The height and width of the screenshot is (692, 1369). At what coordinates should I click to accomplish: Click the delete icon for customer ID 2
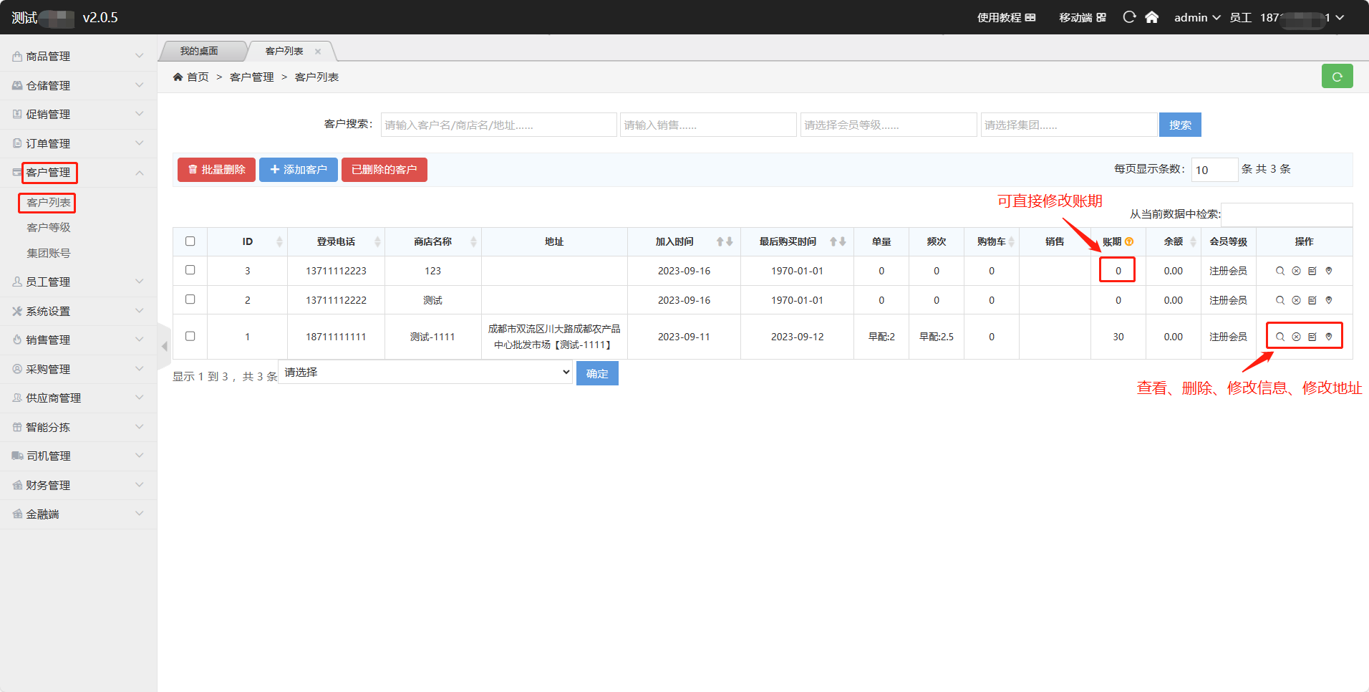(1296, 300)
